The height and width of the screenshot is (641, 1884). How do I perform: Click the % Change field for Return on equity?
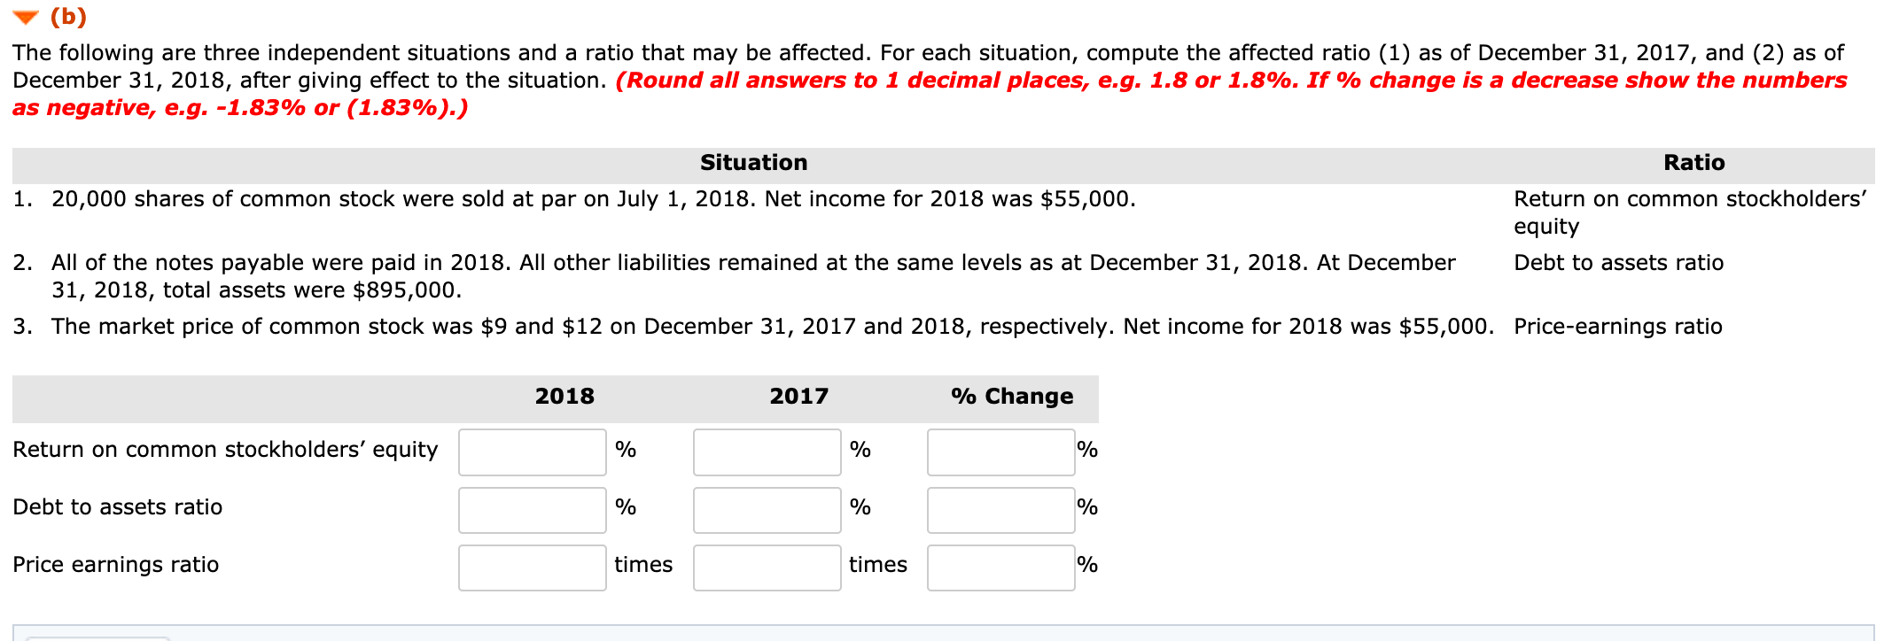1000,452
